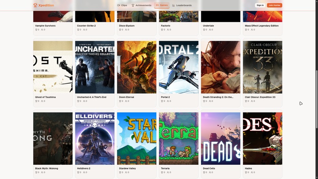318x179 pixels.
Task: Click the players count icon under Undertale
Action: pos(210,30)
